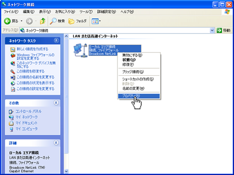Choose 名前の変更(M) from context menu
234x175 pixels.
coord(139,88)
